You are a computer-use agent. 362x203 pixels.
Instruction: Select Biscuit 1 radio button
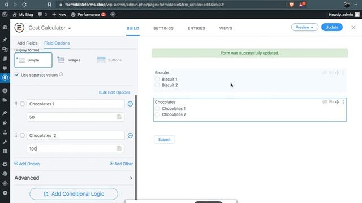[x=157, y=79]
